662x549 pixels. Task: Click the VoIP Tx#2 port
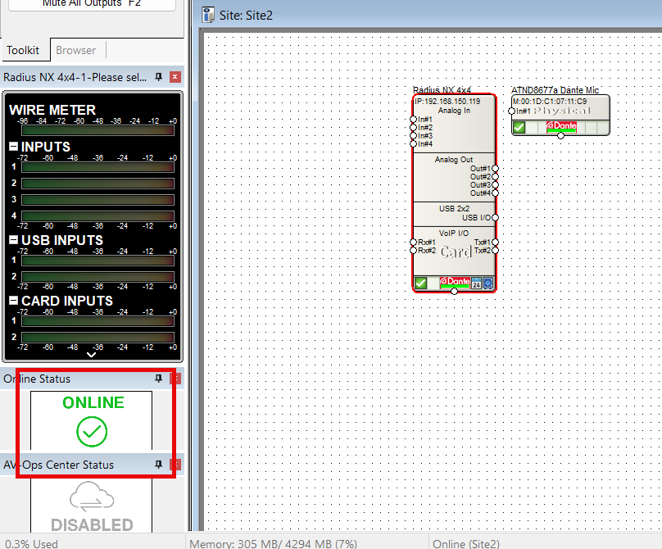(x=495, y=251)
